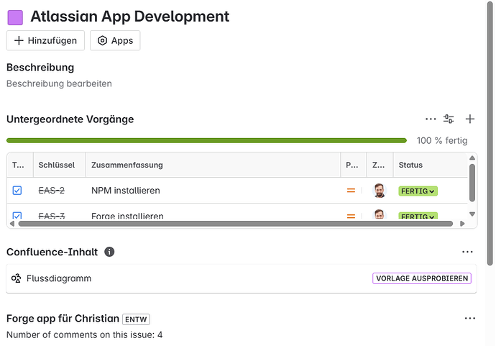The width and height of the screenshot is (496, 346).
Task: Open the Flussdiagramm template entry
Action: (242, 278)
